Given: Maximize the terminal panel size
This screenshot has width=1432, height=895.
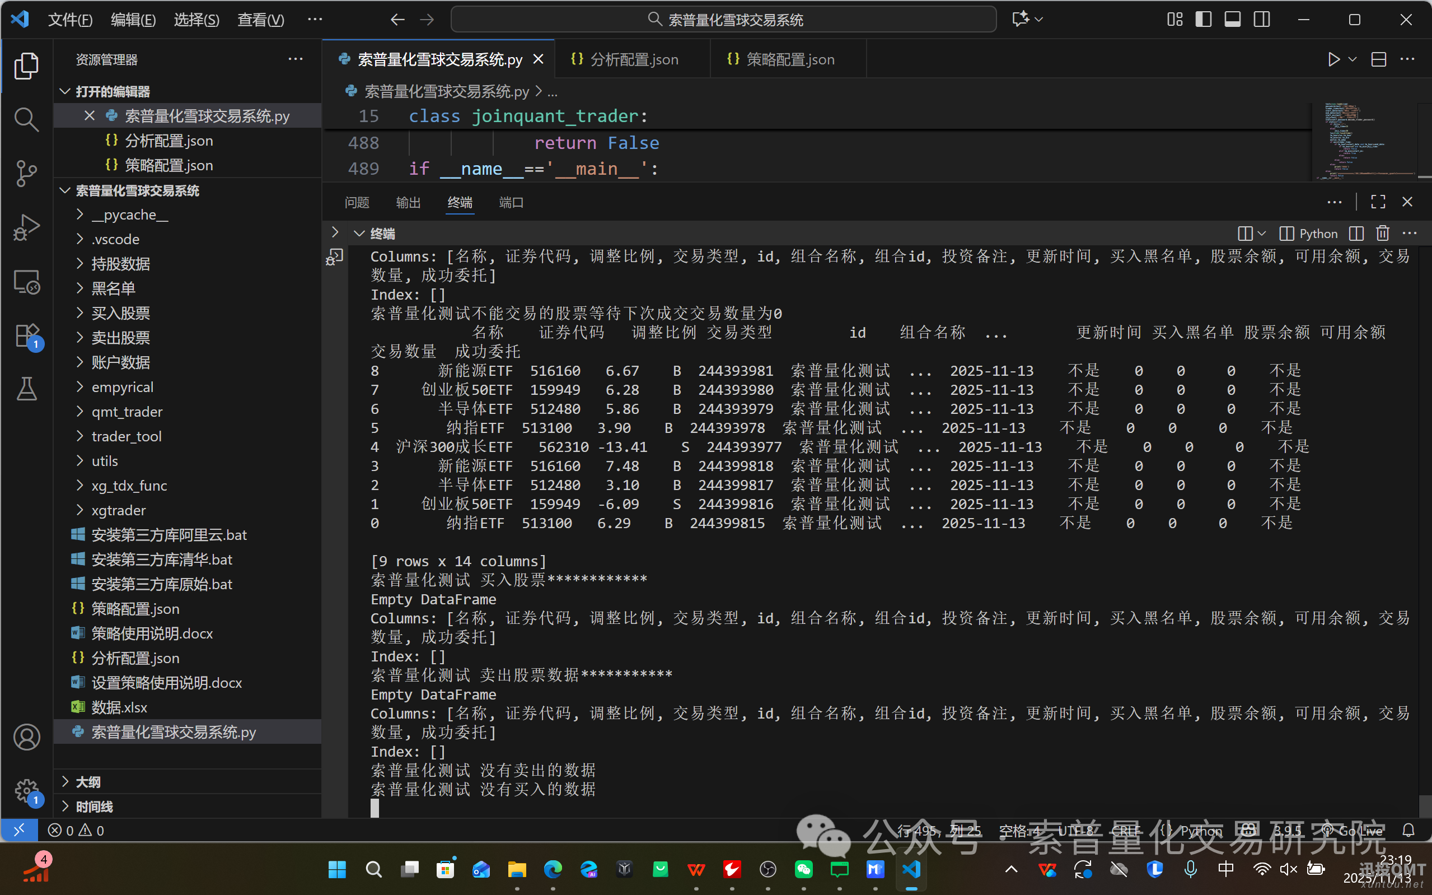Looking at the screenshot, I should coord(1378,202).
